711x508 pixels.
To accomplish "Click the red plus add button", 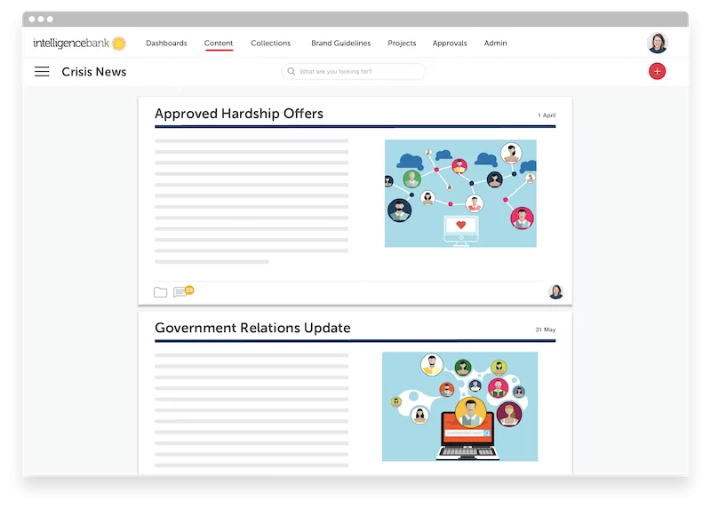I will [x=657, y=71].
